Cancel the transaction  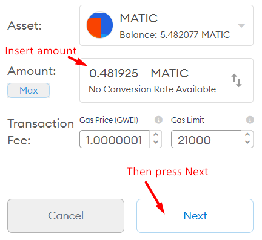click(x=65, y=216)
